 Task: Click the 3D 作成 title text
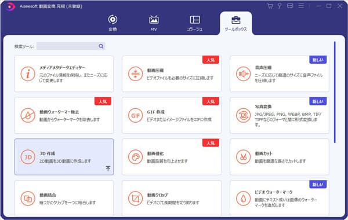(48, 153)
